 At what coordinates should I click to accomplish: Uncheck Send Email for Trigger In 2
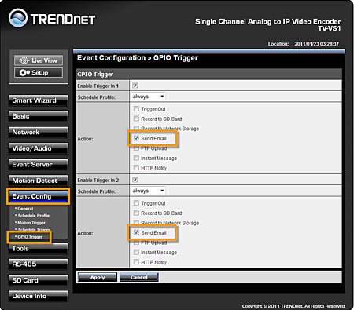point(136,232)
